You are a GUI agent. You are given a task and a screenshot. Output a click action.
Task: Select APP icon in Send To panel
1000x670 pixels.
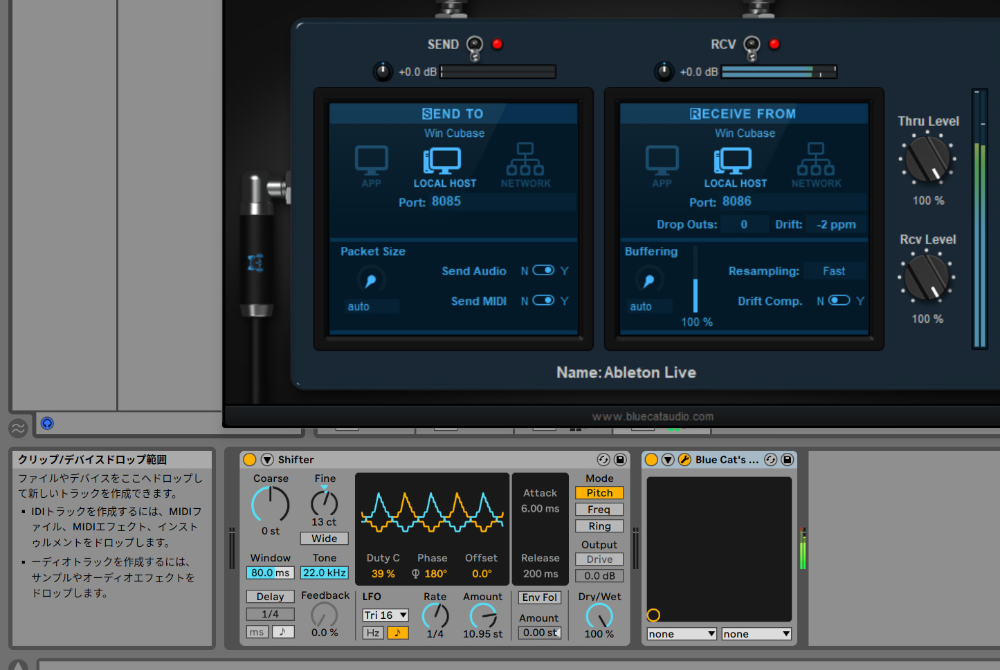372,166
